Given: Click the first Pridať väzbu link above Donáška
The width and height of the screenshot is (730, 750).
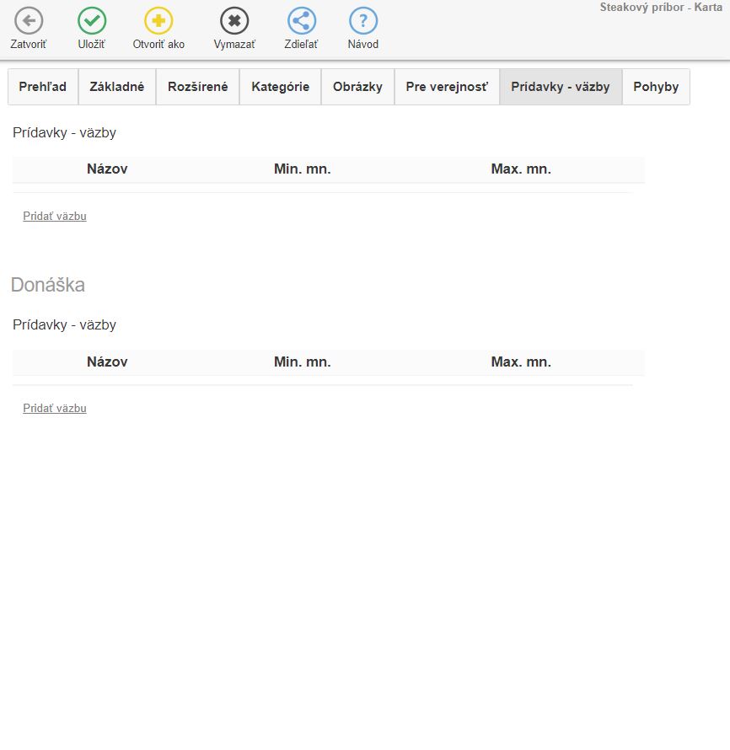Looking at the screenshot, I should coord(55,217).
